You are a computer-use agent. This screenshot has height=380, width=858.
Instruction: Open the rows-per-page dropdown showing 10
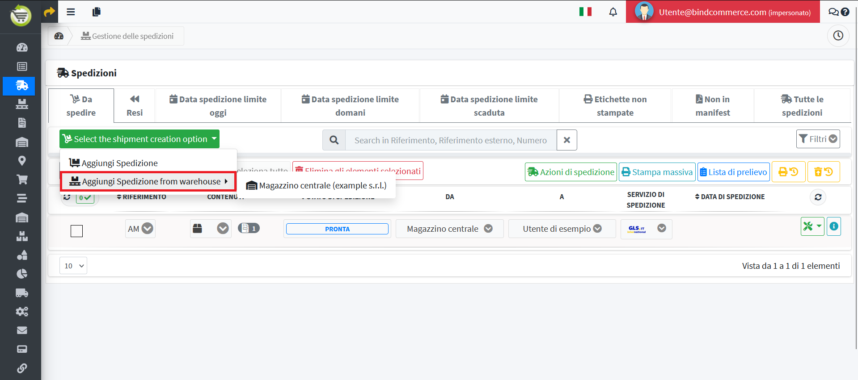coord(73,266)
